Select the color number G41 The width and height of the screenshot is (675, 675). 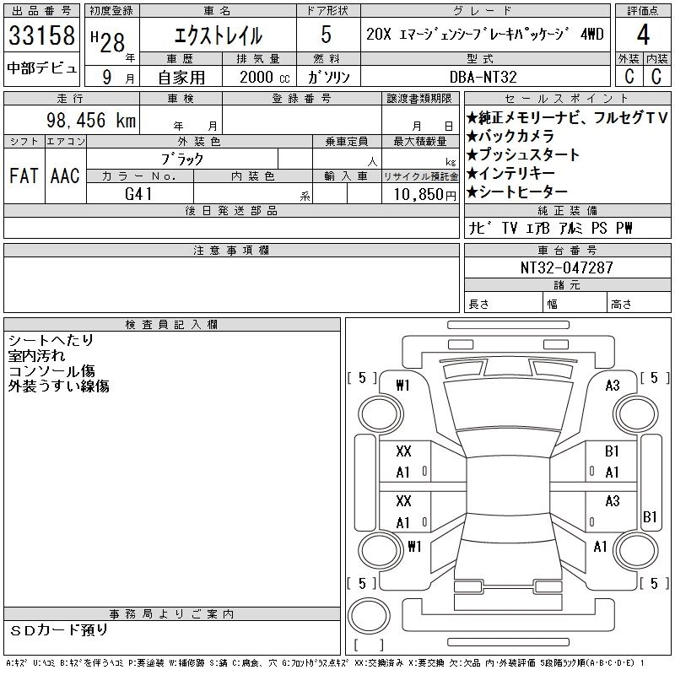138,194
